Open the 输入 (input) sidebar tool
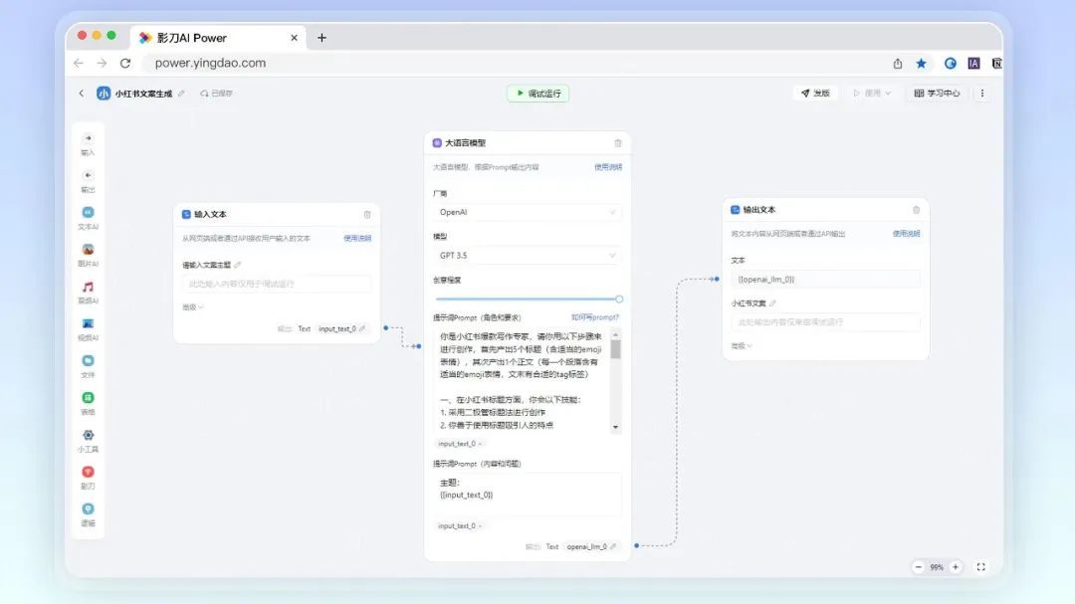This screenshot has height=604, width=1075. [88, 144]
